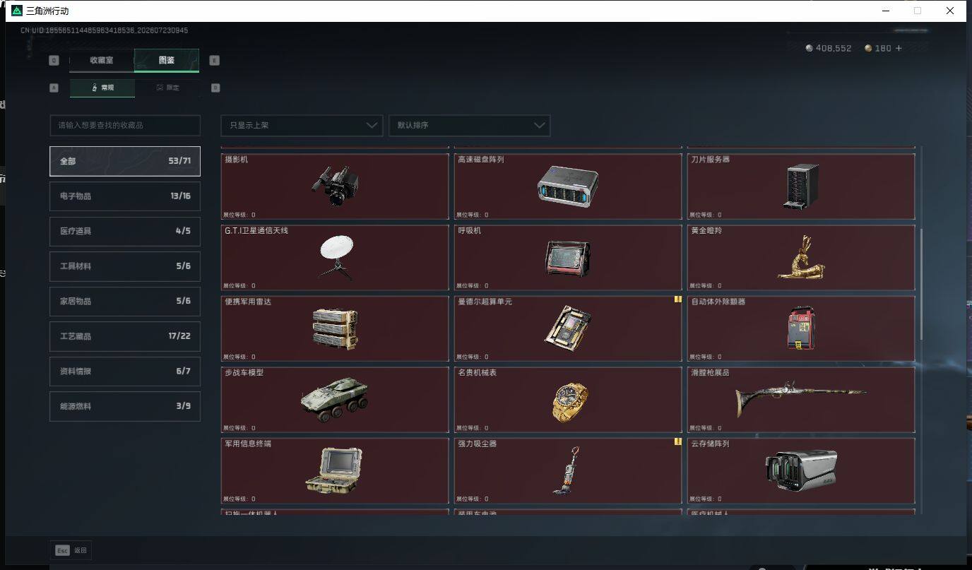Viewport: 972px width, 570px height.
Task: Select the 资料情报 6/7 category
Action: tap(125, 371)
